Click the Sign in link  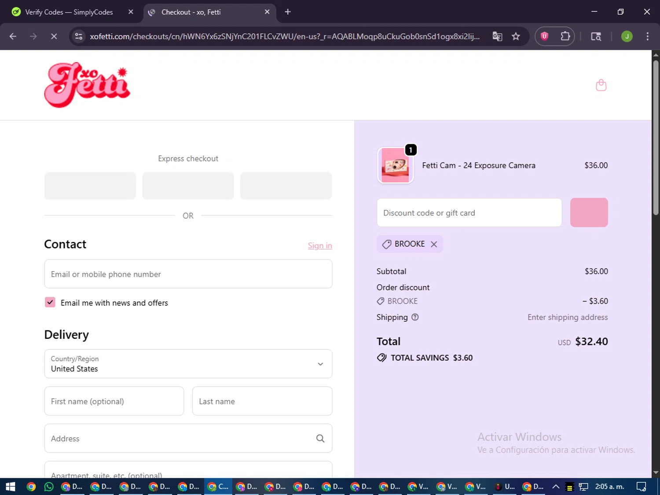click(x=320, y=246)
